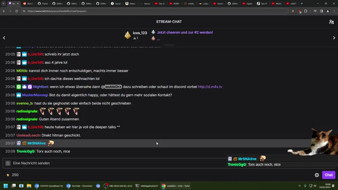
Task: Click browser back arrow
Action: pos(4,11)
